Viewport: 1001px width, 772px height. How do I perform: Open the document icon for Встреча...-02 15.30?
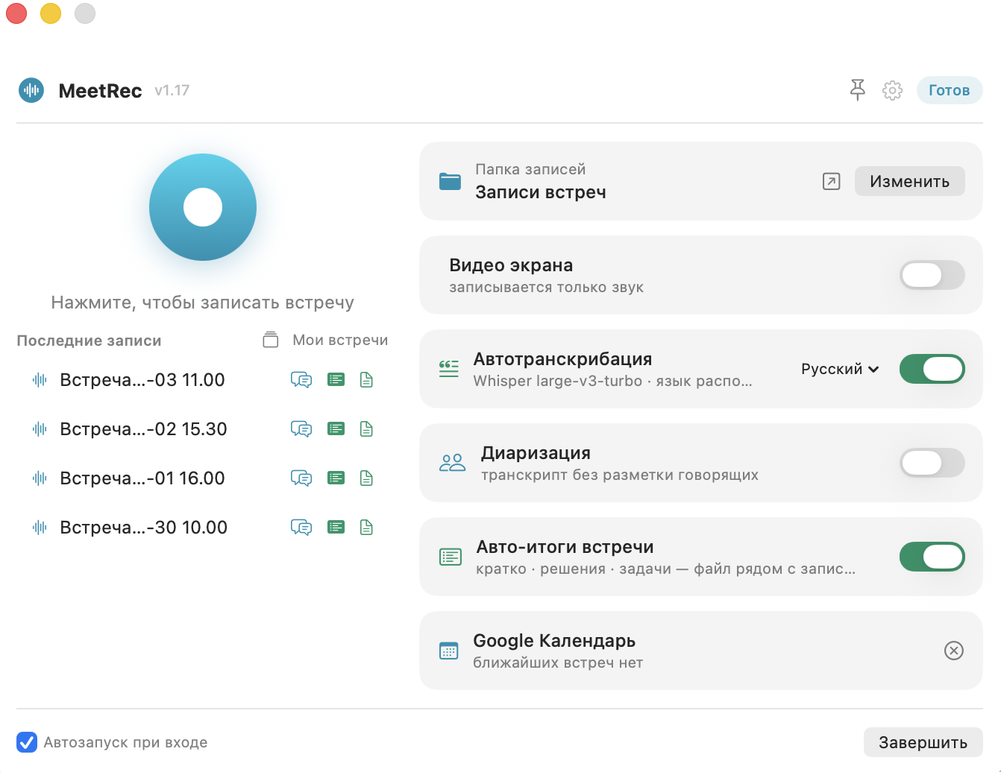click(x=366, y=429)
